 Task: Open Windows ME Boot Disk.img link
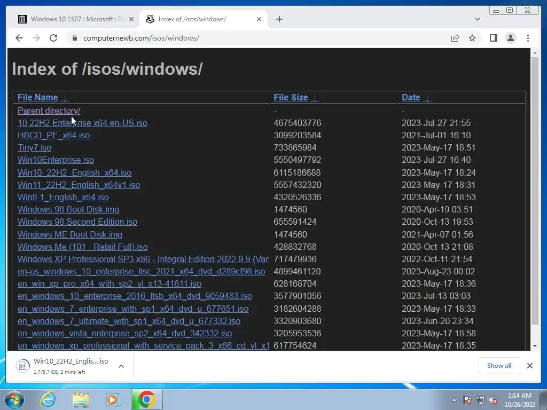70,234
